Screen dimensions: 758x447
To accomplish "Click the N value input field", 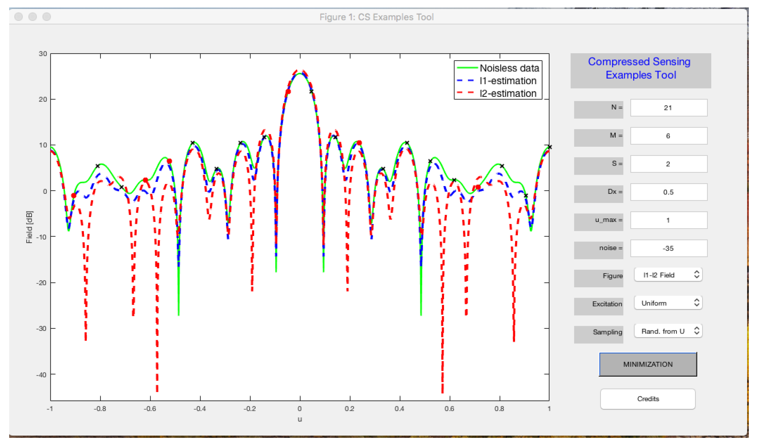I will coord(669,108).
